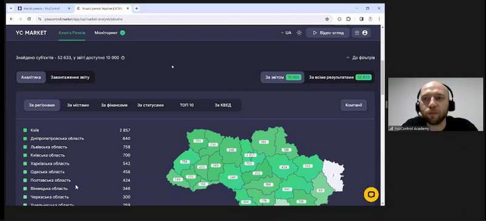
Task: Click the 543 label on the map
Action: click(307, 166)
